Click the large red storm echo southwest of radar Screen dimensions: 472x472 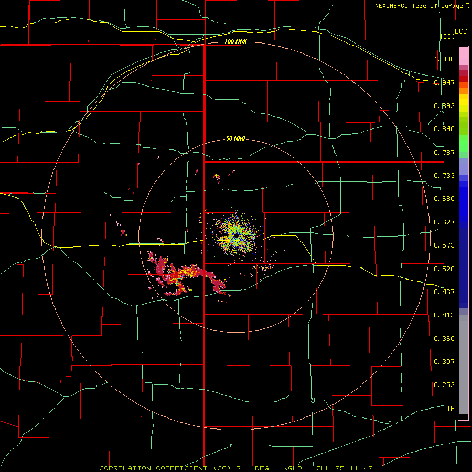pyautogui.click(x=187, y=275)
